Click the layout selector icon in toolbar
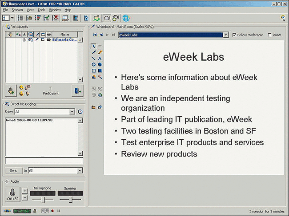 click(x=6, y=18)
